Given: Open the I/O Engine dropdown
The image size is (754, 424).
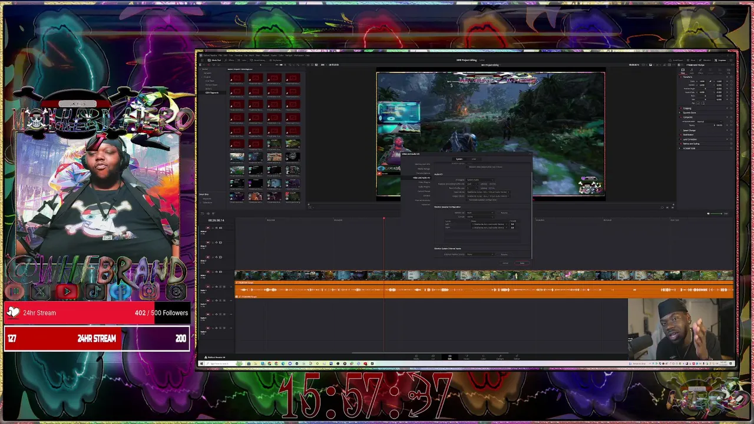Looking at the screenshot, I should (480, 180).
